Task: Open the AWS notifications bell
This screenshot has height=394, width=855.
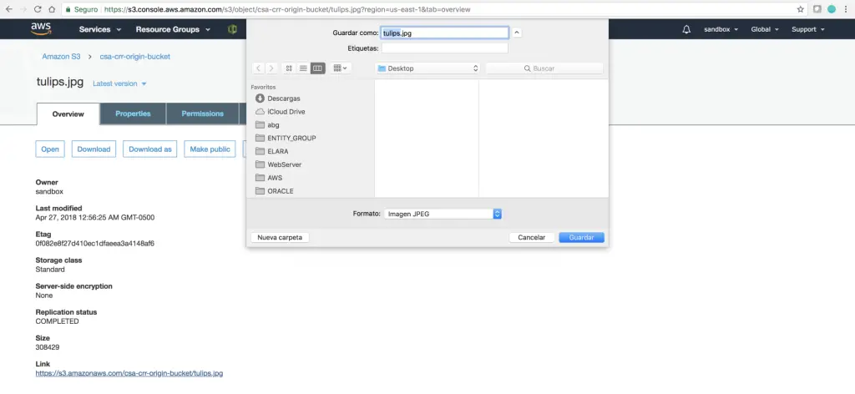Action: (x=686, y=29)
